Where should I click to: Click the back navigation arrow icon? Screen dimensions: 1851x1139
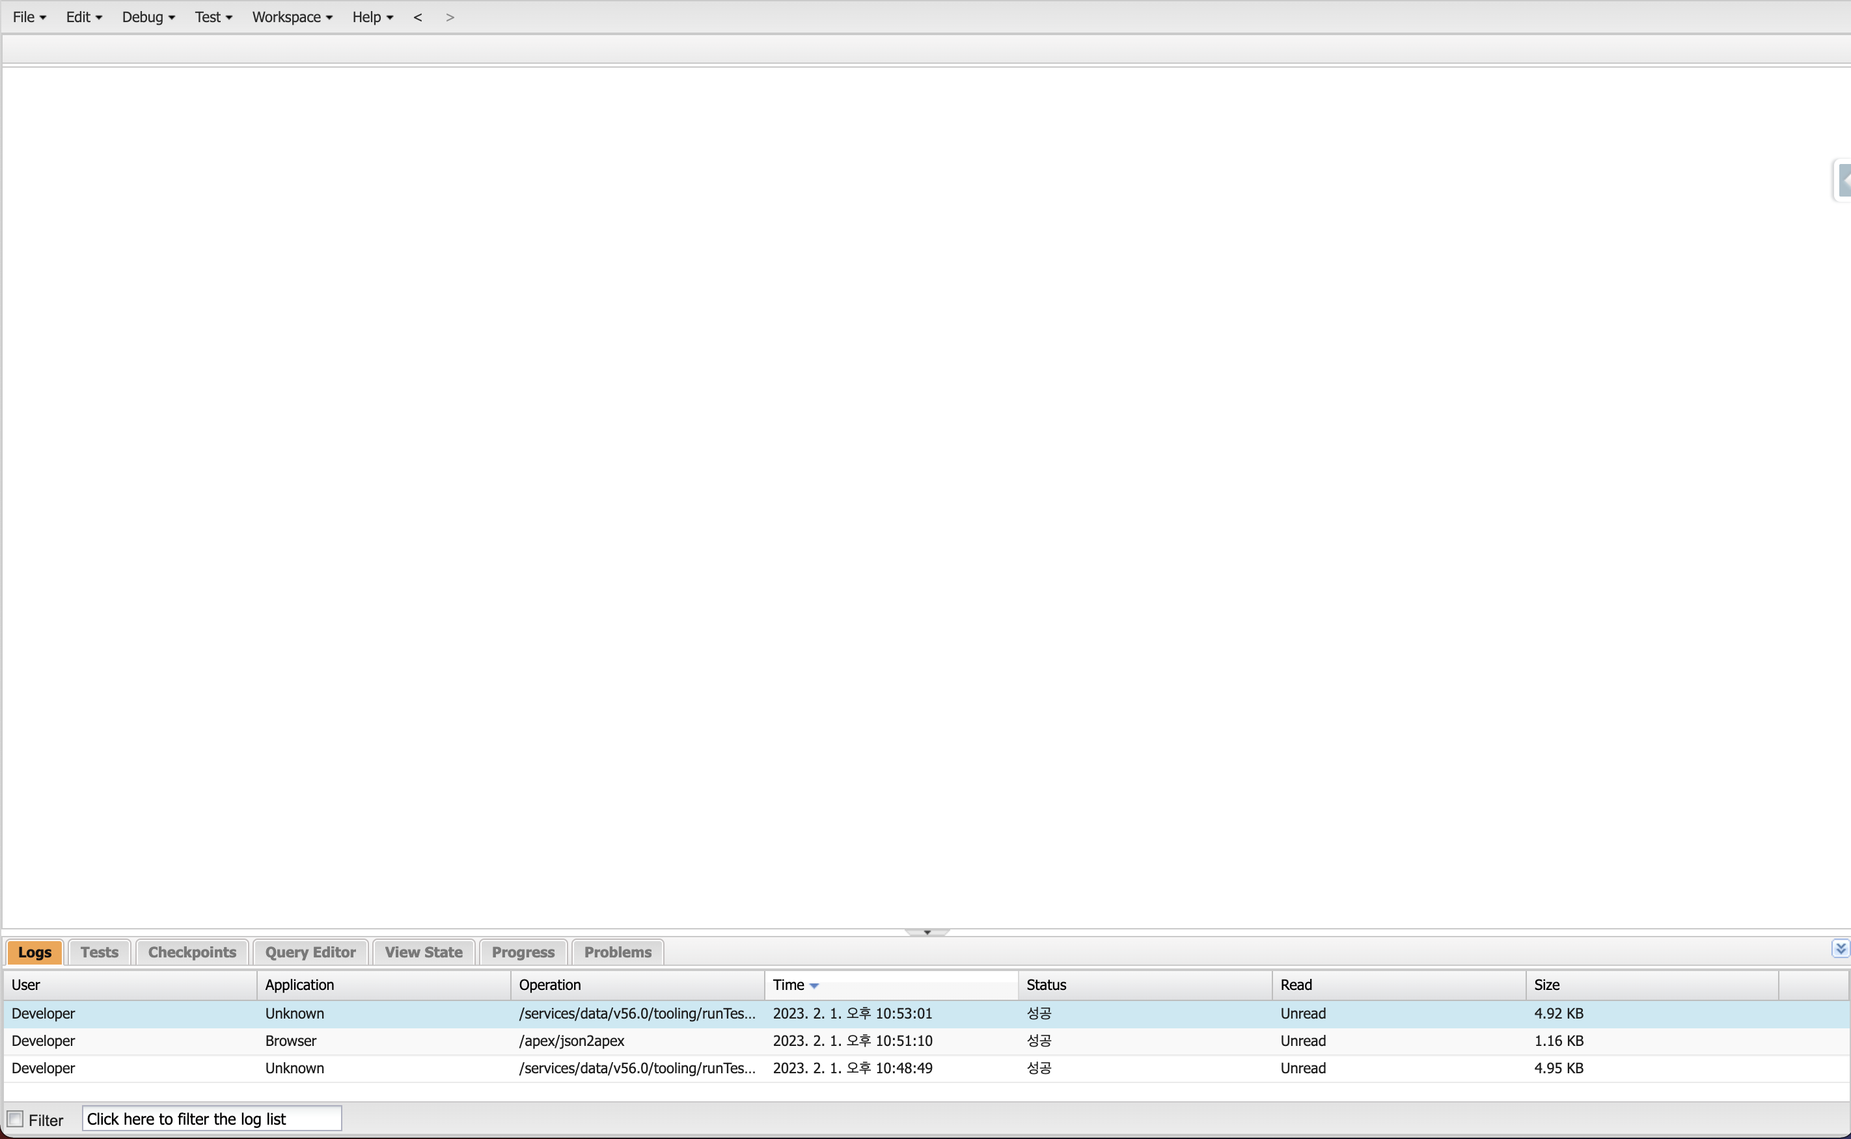pyautogui.click(x=418, y=18)
